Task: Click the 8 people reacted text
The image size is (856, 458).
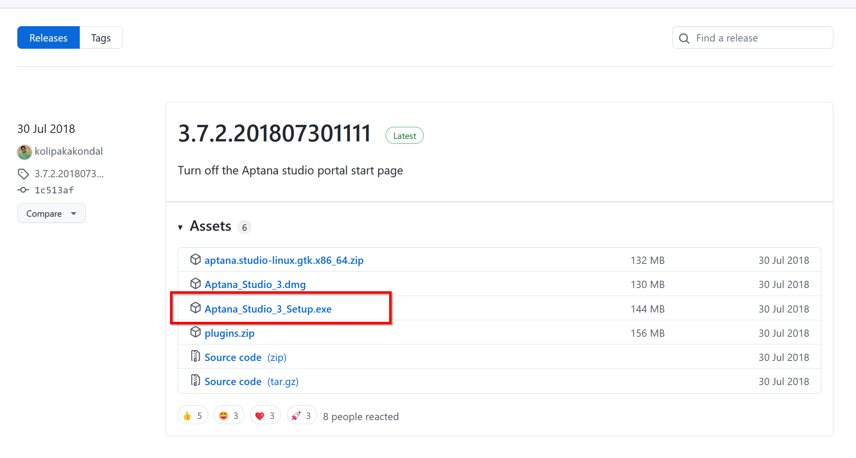Action: pos(361,417)
